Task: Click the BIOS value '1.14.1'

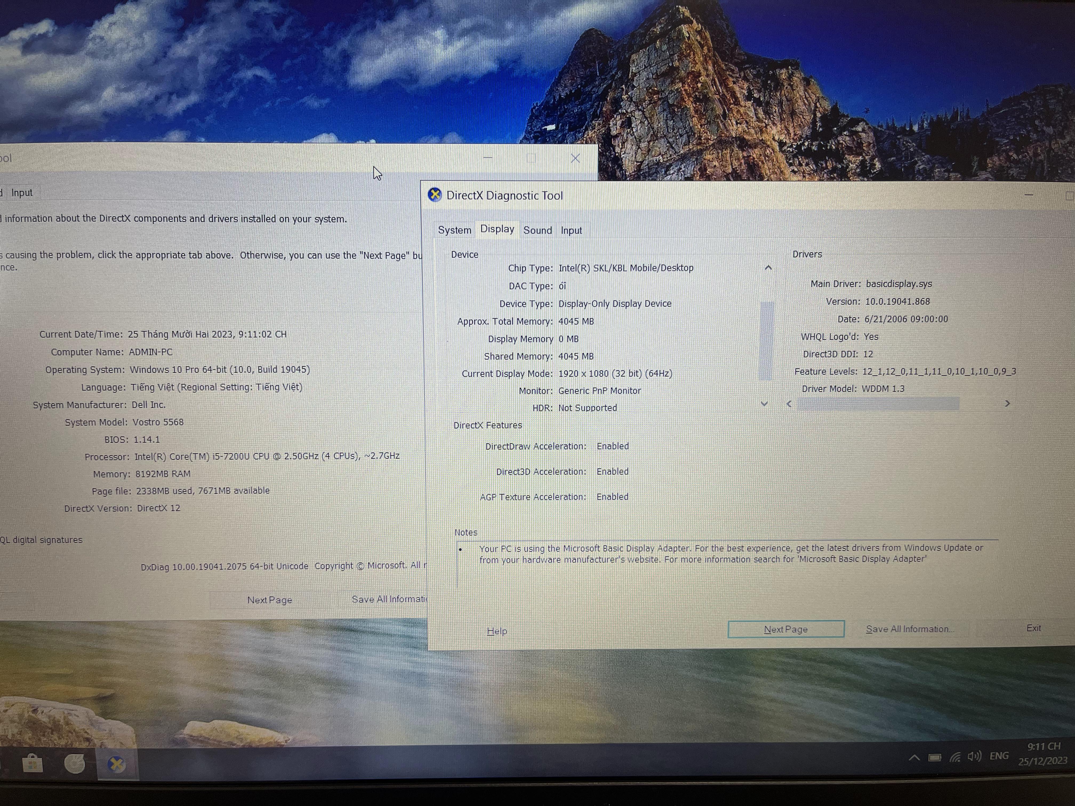Action: click(147, 440)
